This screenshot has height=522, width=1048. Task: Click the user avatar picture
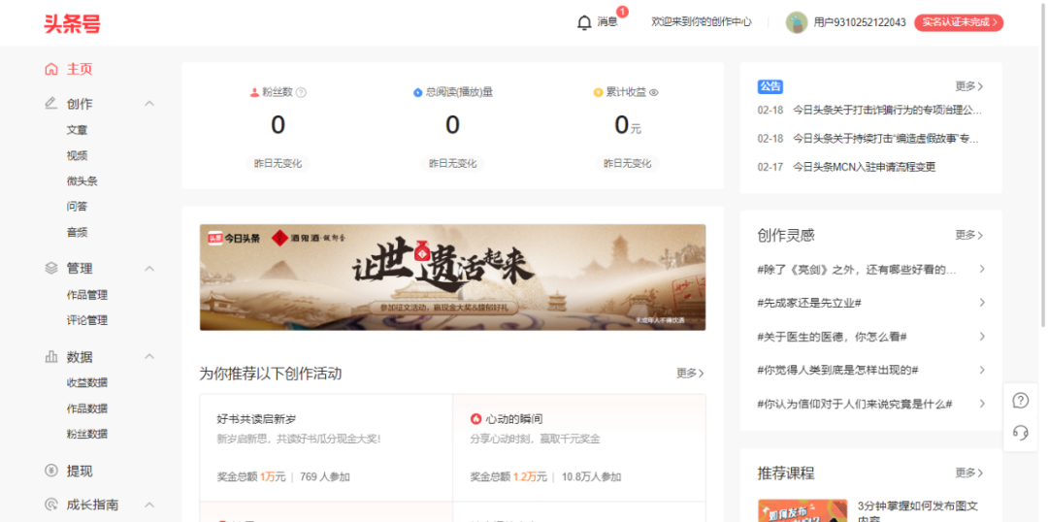point(797,22)
